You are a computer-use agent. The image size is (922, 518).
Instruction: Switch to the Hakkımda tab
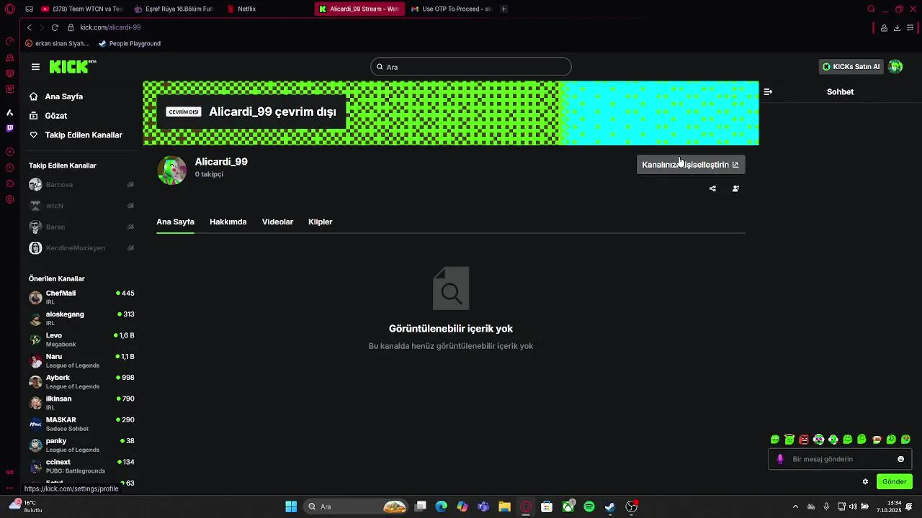point(228,222)
